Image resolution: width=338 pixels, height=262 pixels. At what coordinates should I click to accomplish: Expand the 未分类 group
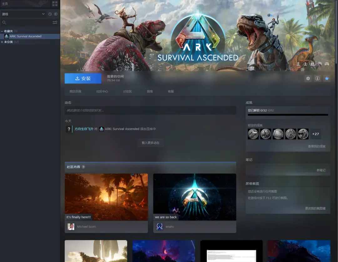point(2,42)
